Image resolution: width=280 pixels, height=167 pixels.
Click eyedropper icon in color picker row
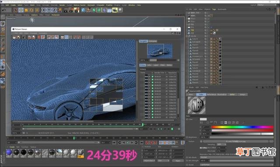click(x=243, y=123)
